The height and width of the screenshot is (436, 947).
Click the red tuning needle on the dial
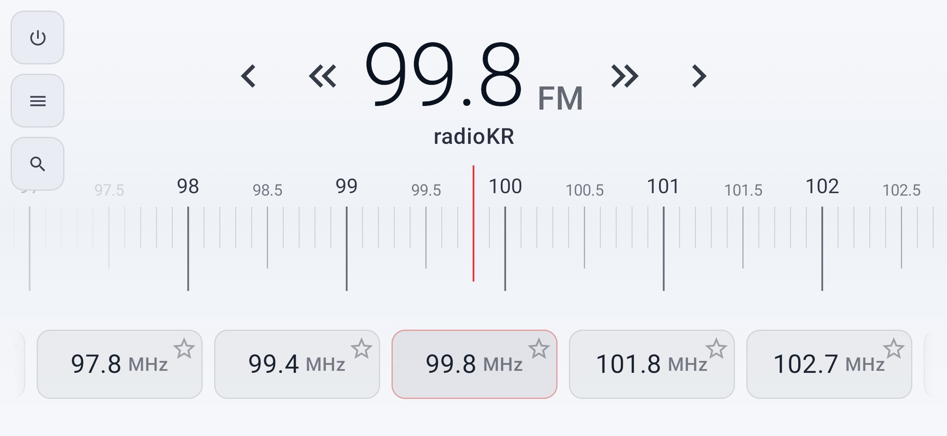click(x=473, y=223)
